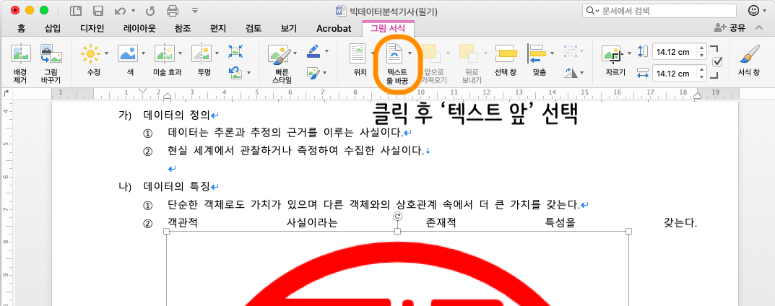Screen dimensions: 775x306
Task: Decrease width with the stepper down arrow
Action: tap(701, 77)
